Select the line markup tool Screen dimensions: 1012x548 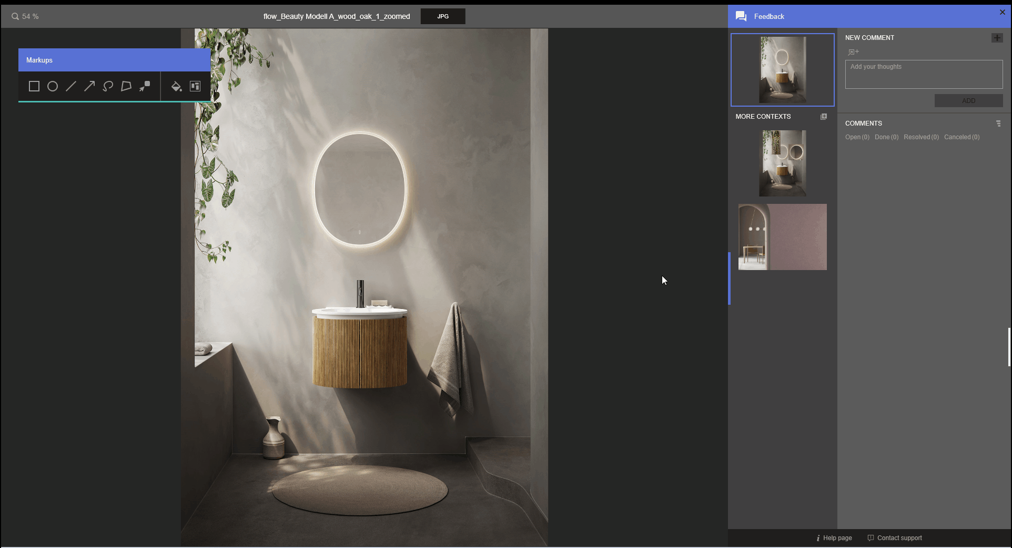(71, 86)
